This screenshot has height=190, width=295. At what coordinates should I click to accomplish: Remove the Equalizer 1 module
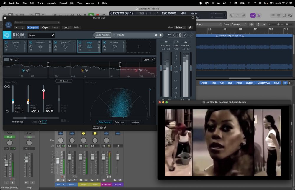pyautogui.click(x=25, y=42)
